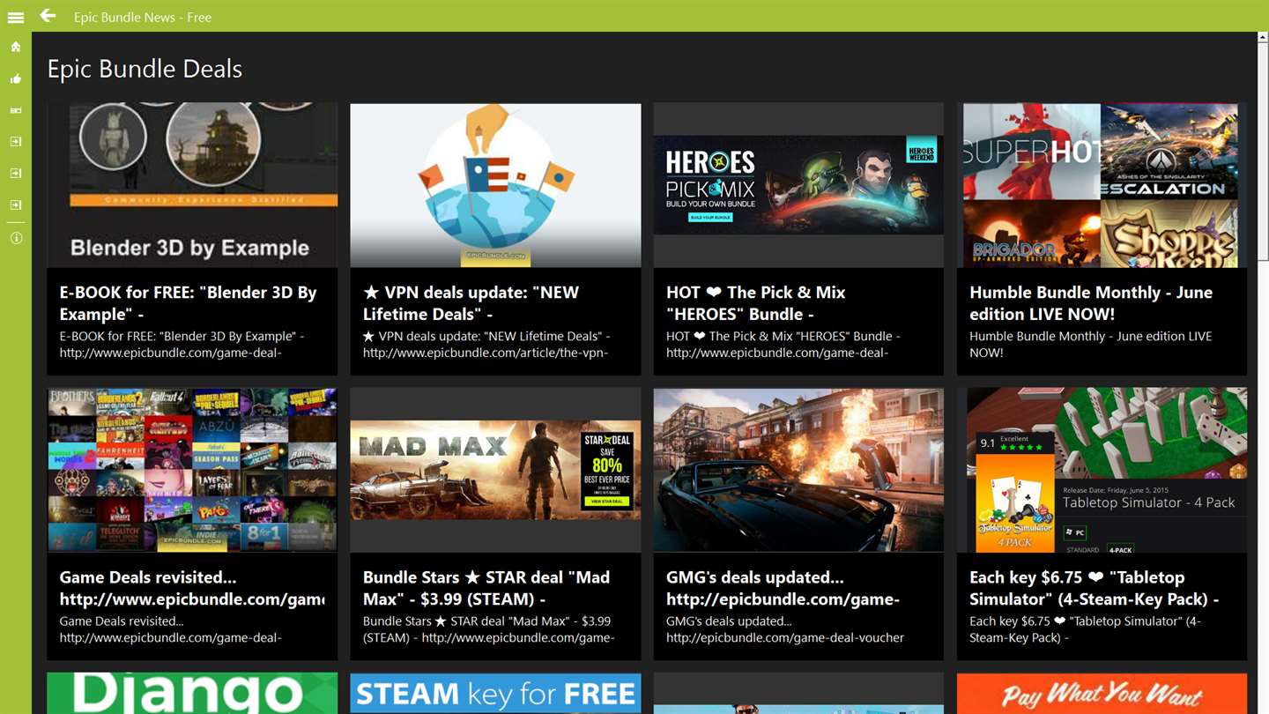1269x714 pixels.
Task: Open the Home section in sidebar
Action: click(16, 47)
